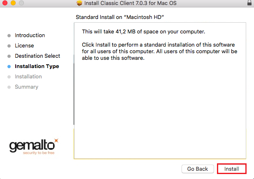Image resolution: width=254 pixels, height=179 pixels.
Task: Minimize the installer with yellow button
Action: coord(13,3)
